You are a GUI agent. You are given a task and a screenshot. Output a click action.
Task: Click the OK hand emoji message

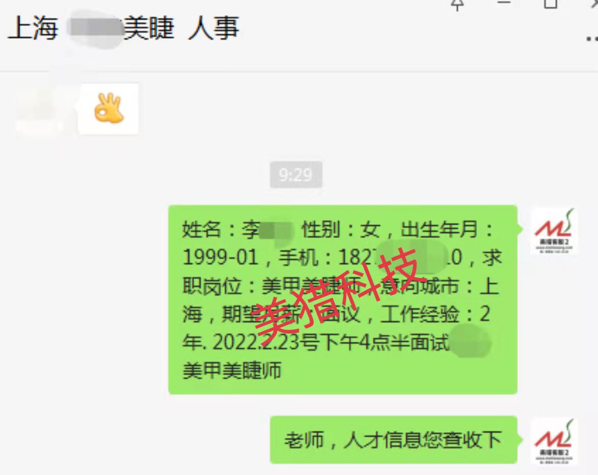108,109
